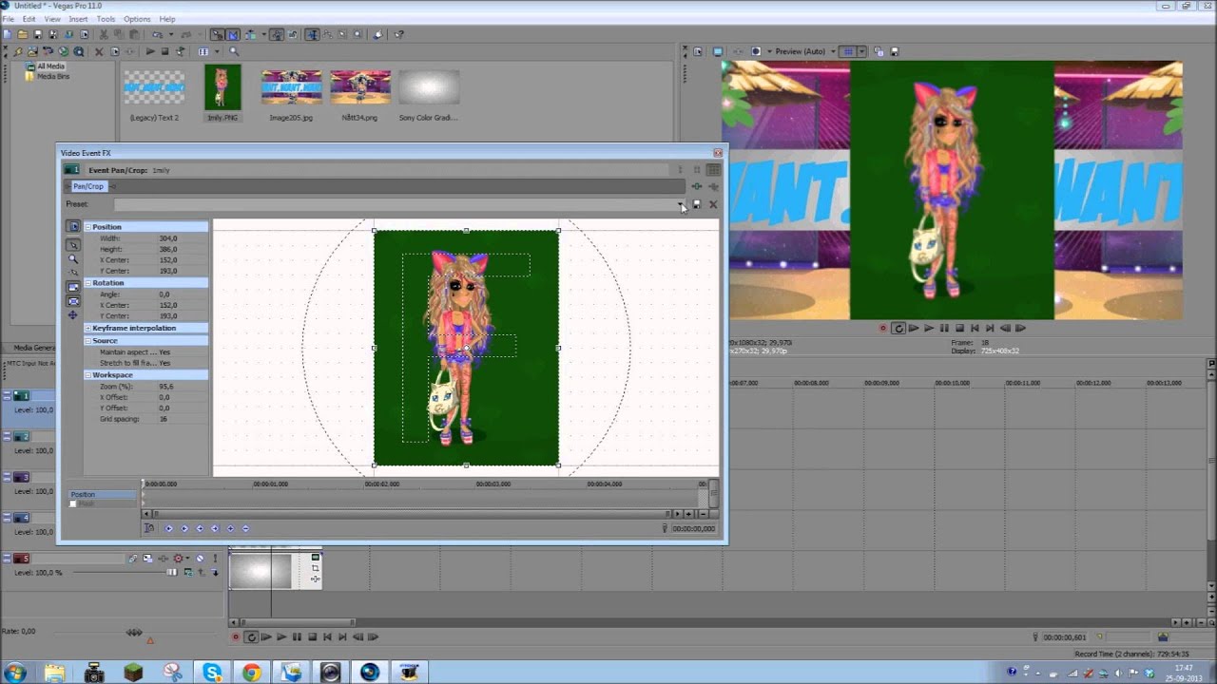This screenshot has height=684, width=1217.
Task: Toggle the Automatic Crossfades toolbar icon
Action: pyautogui.click(x=233, y=34)
